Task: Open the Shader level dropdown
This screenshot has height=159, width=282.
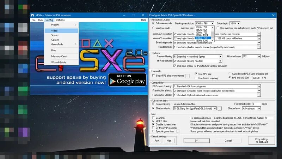Action: point(259,108)
